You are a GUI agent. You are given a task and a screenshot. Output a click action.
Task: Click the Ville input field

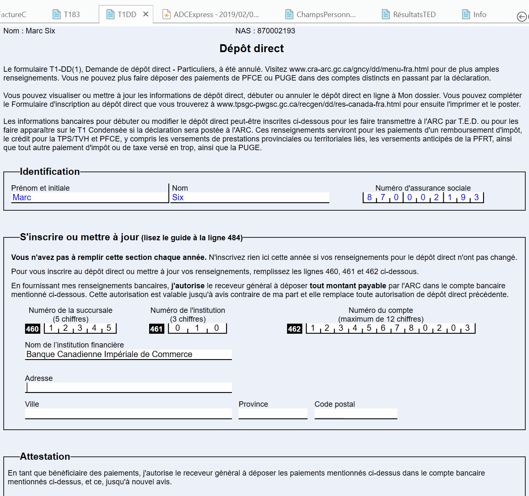click(128, 414)
